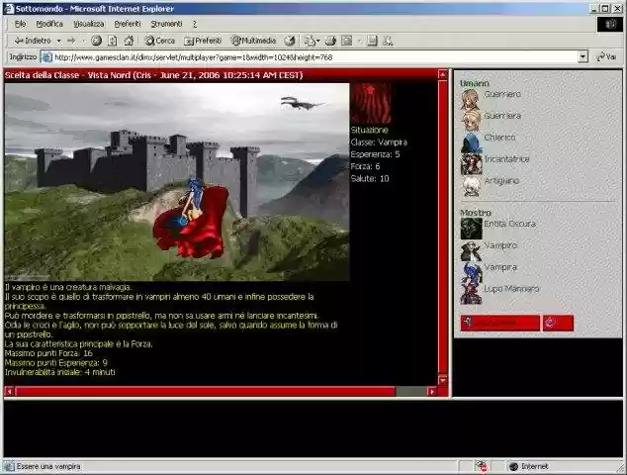Click the Chierico class label

pyautogui.click(x=499, y=138)
